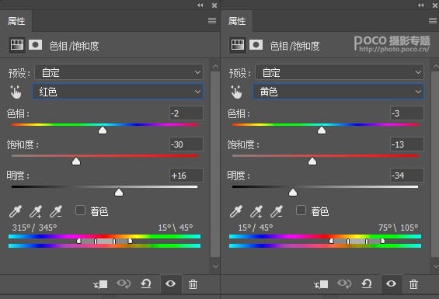
Task: Reset adjustment defaults in left panel
Action: (146, 284)
